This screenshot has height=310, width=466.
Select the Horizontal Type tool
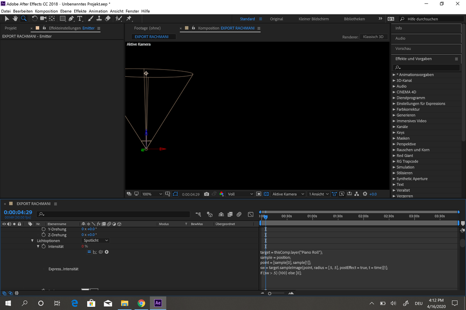[80, 19]
